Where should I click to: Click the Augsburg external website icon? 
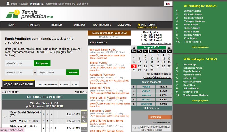coord(97,80)
